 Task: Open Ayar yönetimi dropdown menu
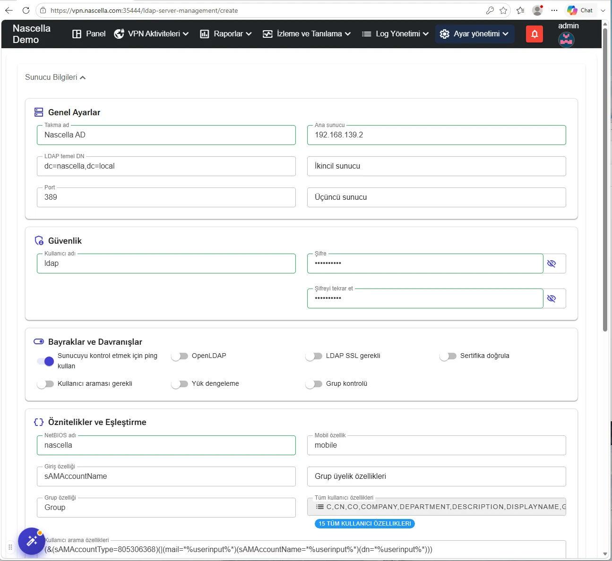tap(474, 34)
